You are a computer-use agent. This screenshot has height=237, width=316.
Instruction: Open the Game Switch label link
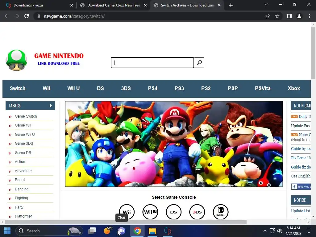pos(26,116)
